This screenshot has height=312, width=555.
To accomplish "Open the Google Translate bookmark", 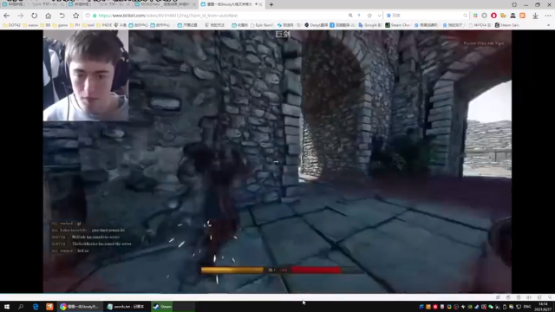I will click(370, 25).
